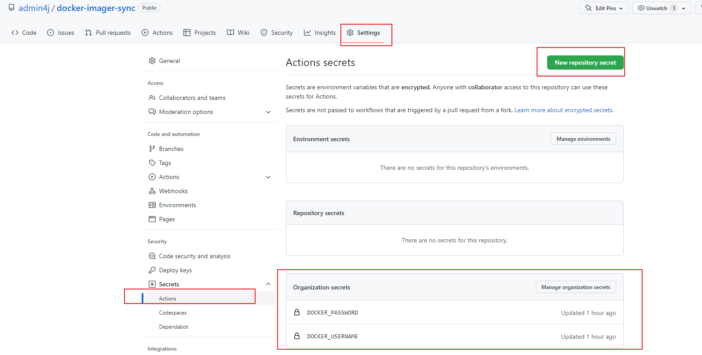Viewport: 702px width, 355px height.
Task: Open the Wiki tab
Action: 238,33
